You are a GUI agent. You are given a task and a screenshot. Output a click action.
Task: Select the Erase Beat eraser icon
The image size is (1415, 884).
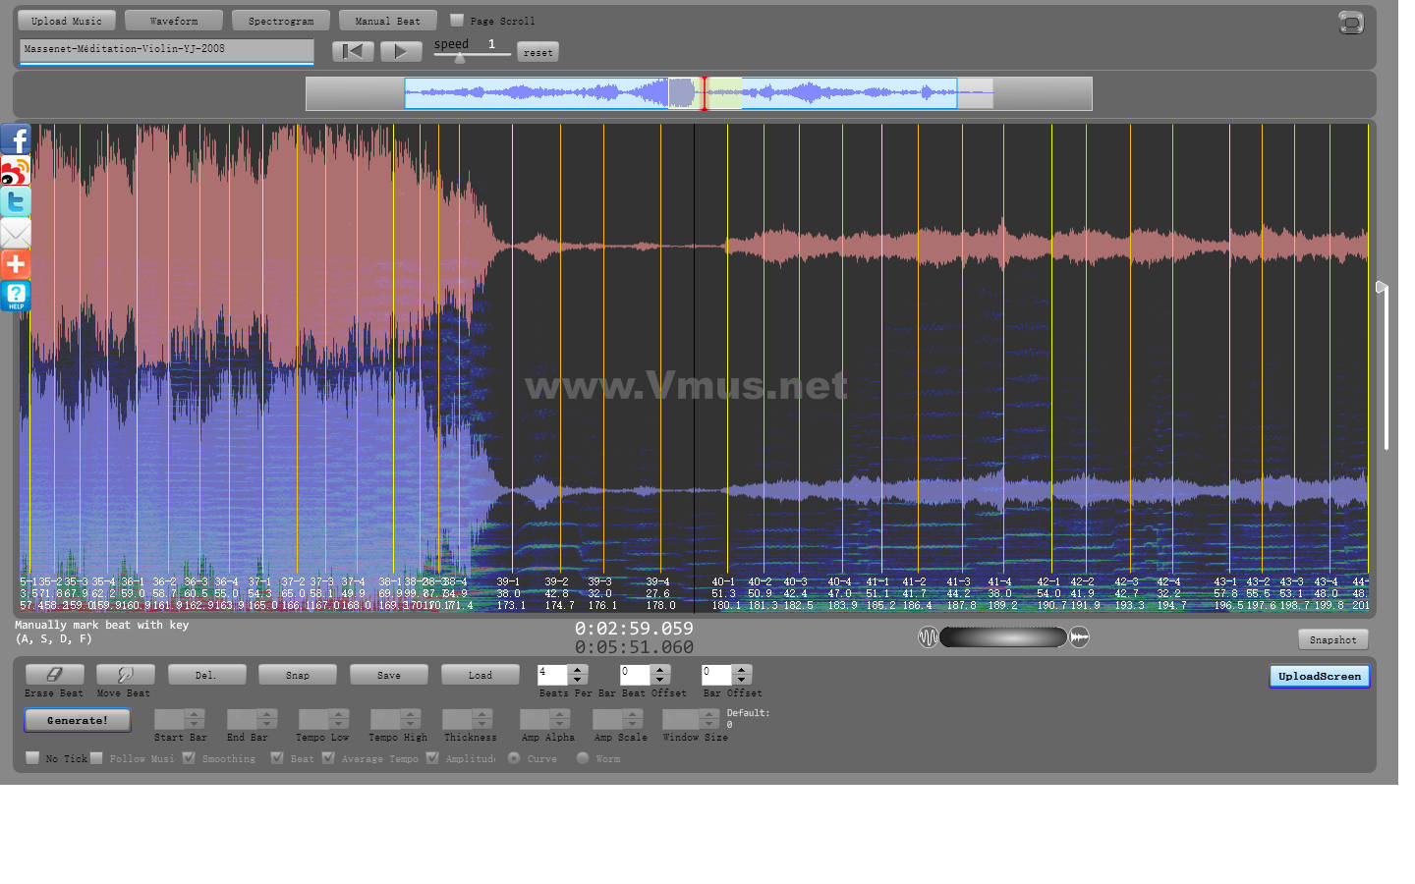point(55,675)
